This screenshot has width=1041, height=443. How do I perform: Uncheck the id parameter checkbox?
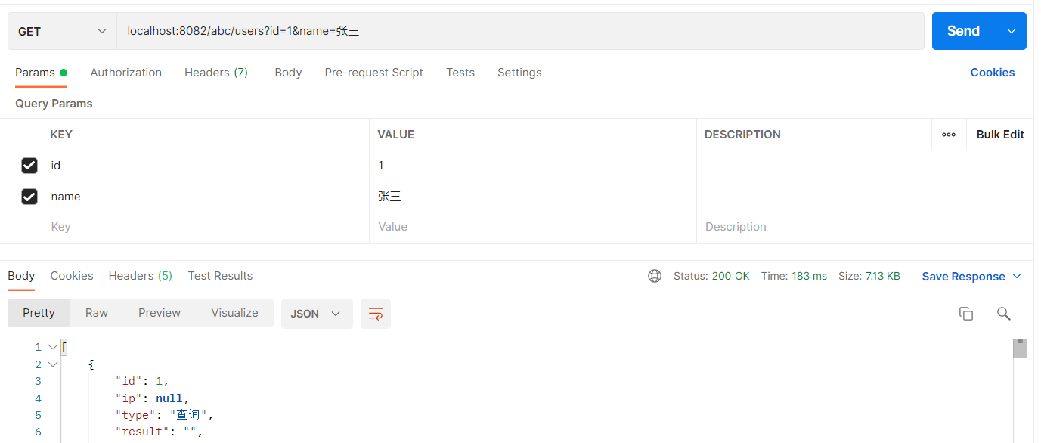click(x=29, y=166)
